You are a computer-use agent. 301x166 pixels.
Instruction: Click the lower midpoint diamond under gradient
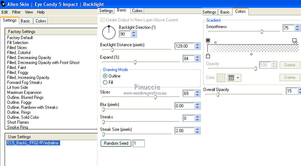(x=251, y=54)
